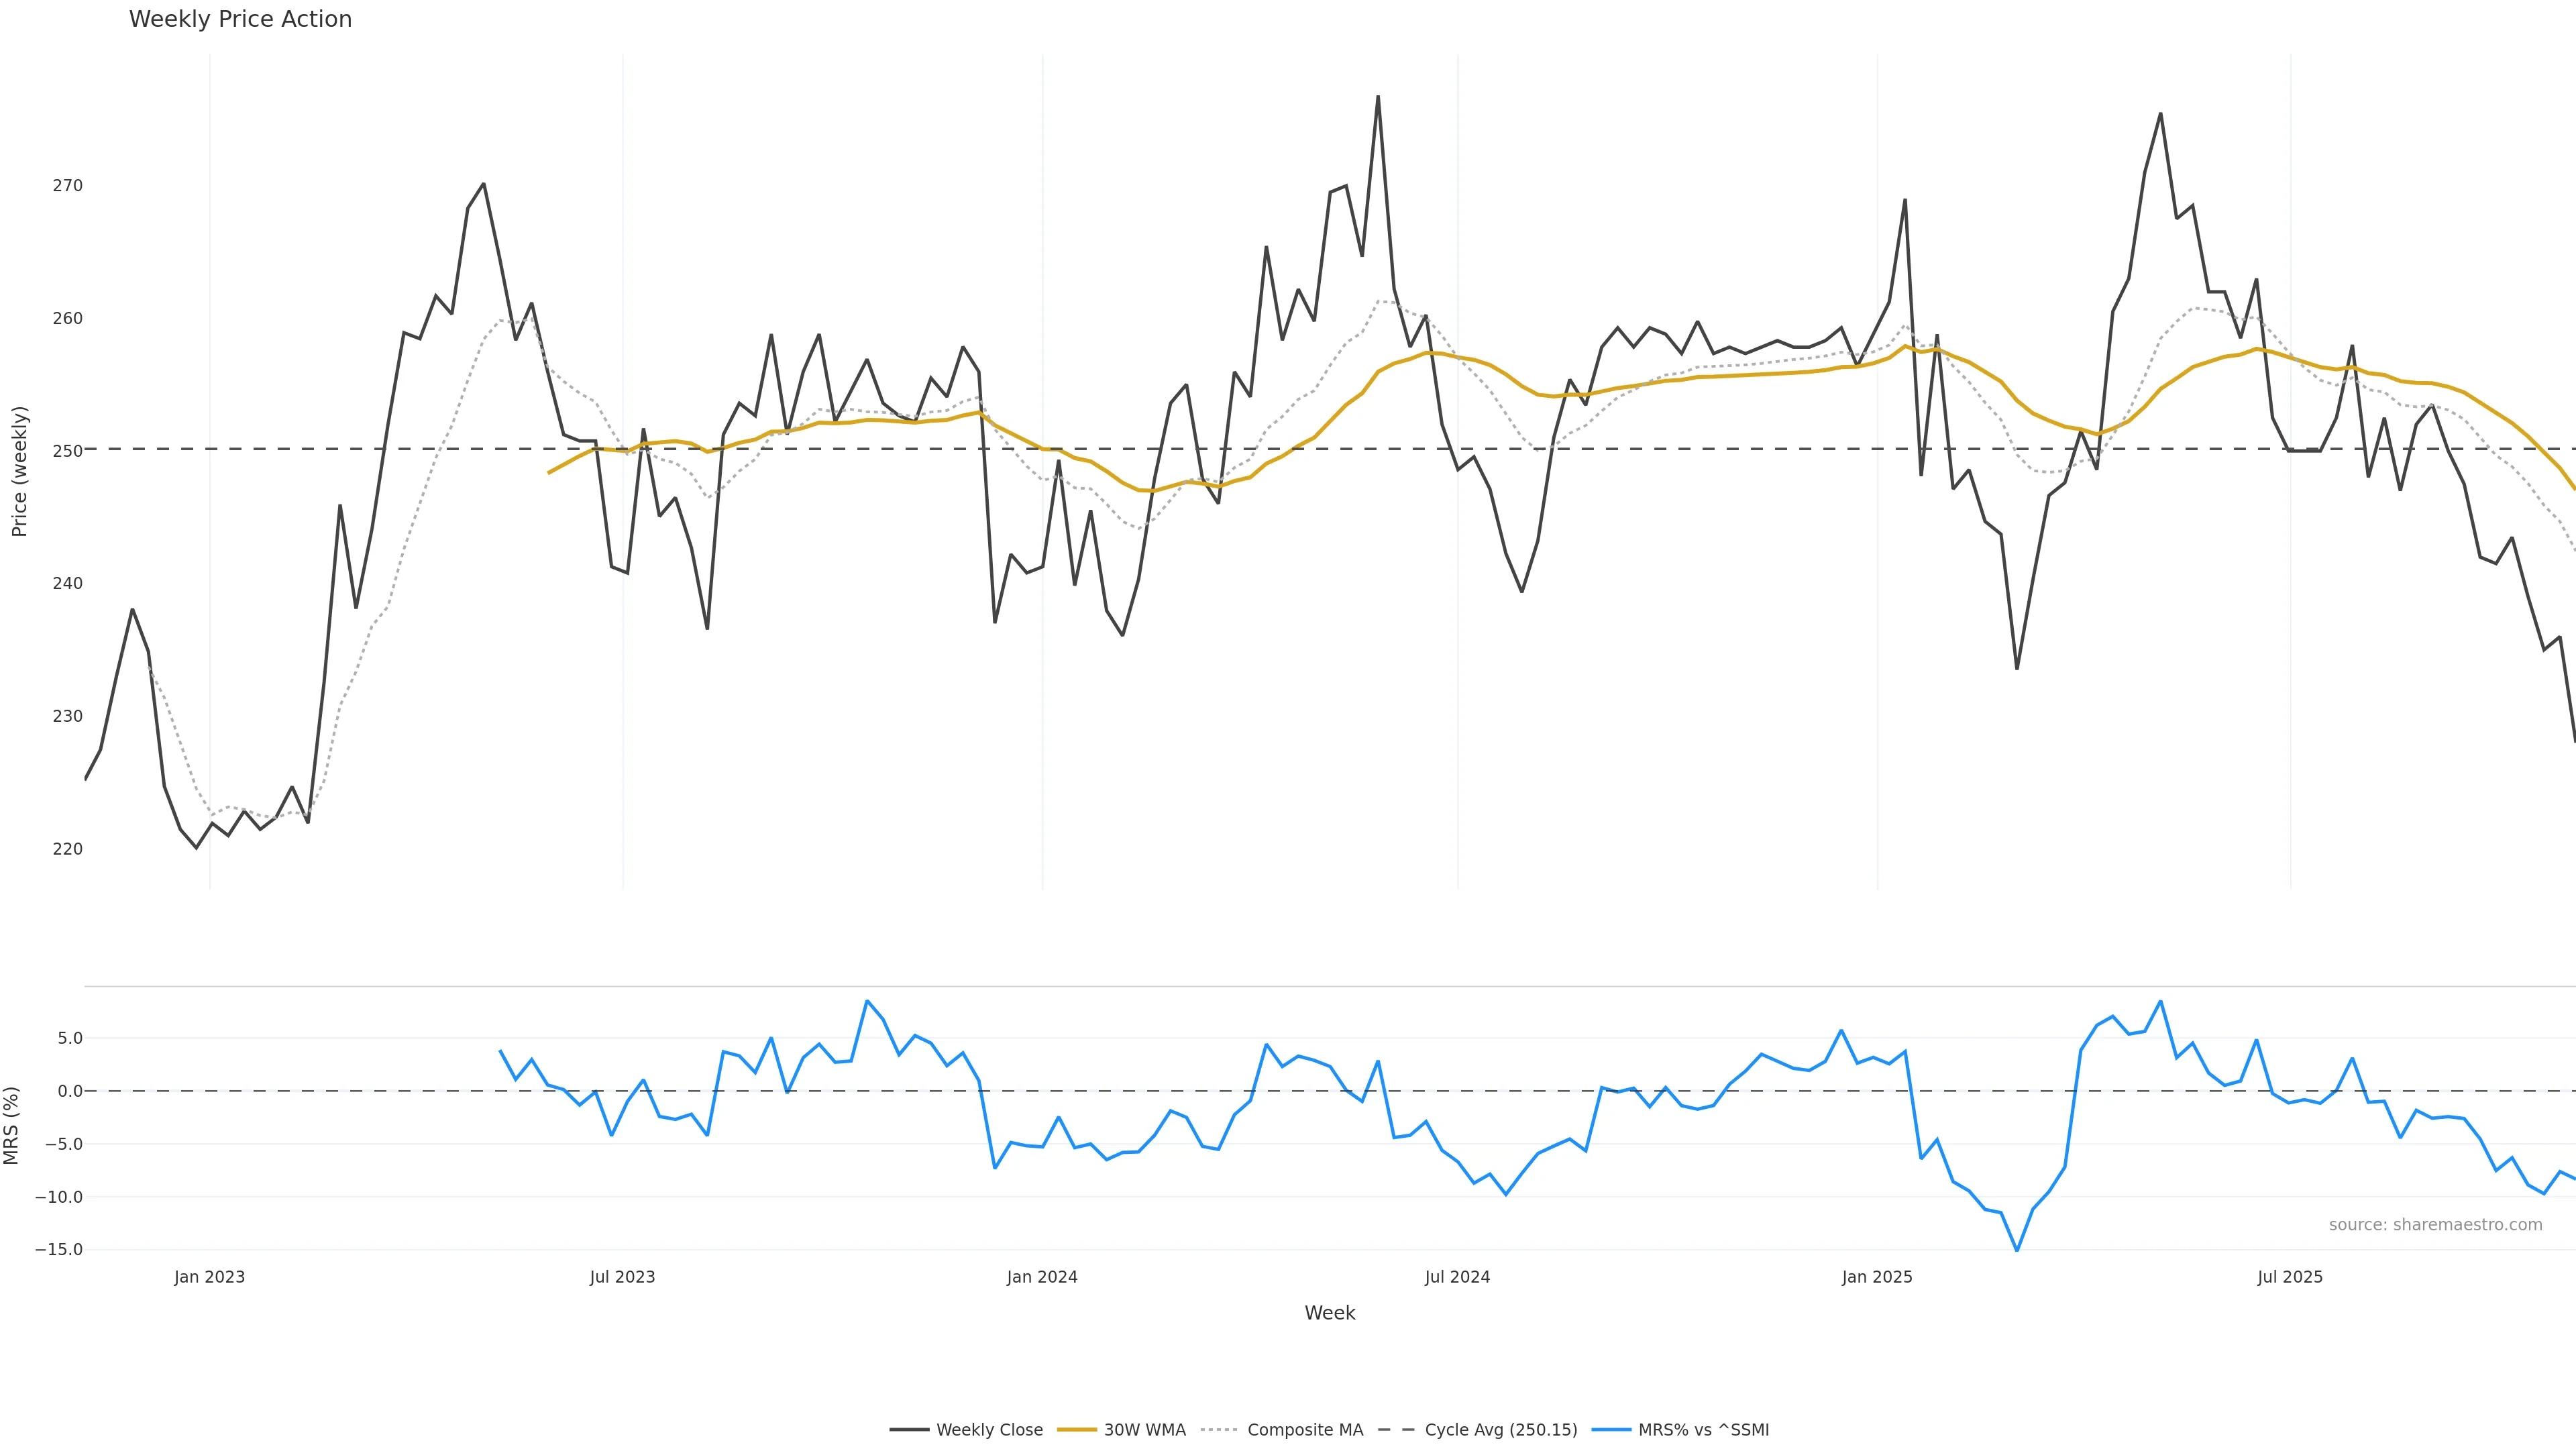This screenshot has width=2576, height=1449.
Task: Click the 220 price axis tick label
Action: (x=68, y=849)
